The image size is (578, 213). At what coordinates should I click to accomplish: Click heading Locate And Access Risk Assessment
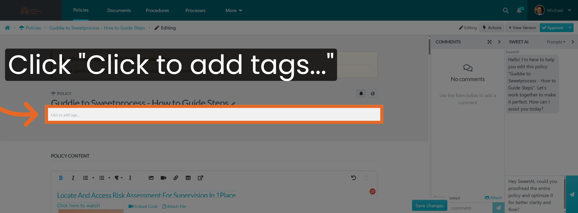coord(146,195)
